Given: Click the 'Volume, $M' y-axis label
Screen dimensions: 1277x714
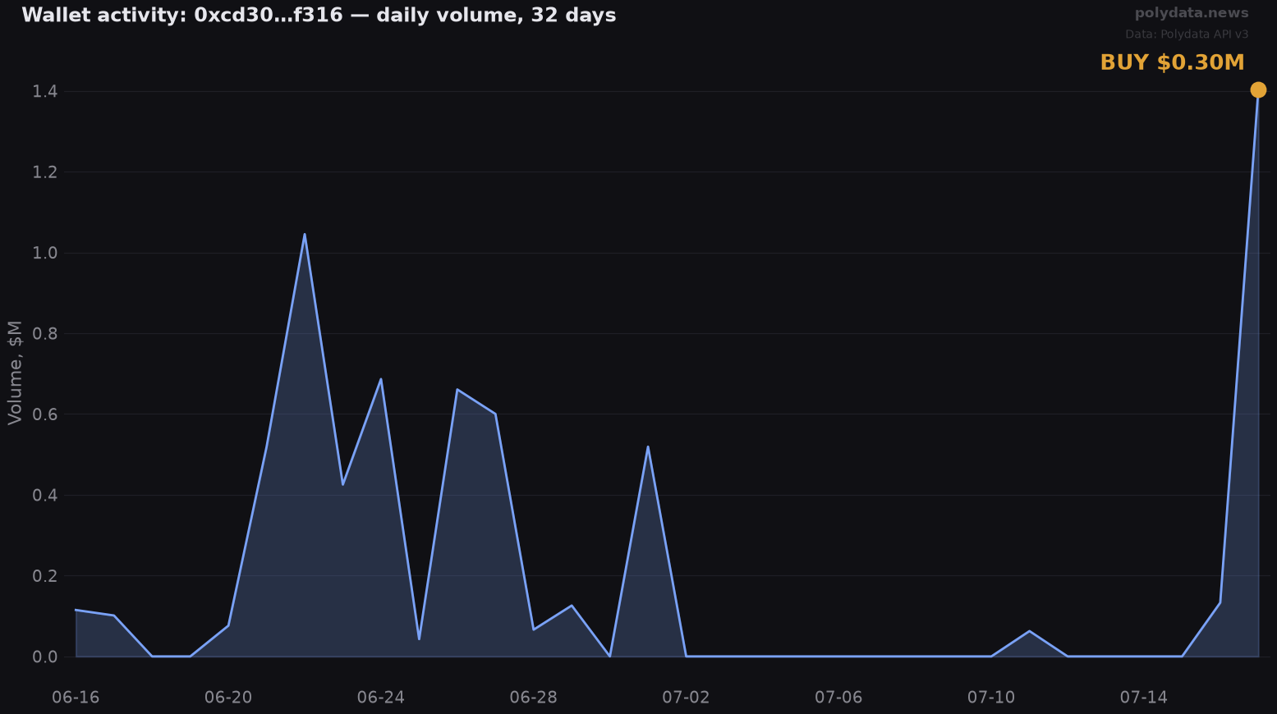Looking at the screenshot, I should click(x=15, y=373).
